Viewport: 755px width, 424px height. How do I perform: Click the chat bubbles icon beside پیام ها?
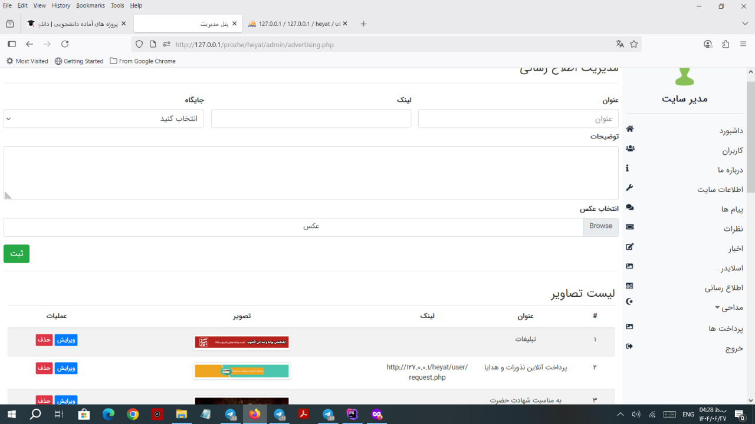pos(629,208)
